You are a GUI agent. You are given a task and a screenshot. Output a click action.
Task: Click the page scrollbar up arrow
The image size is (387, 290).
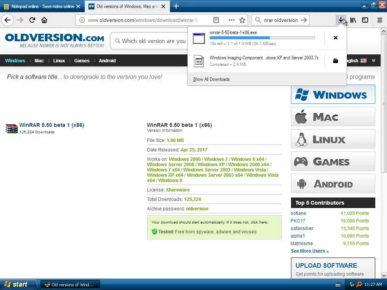pos(384,31)
